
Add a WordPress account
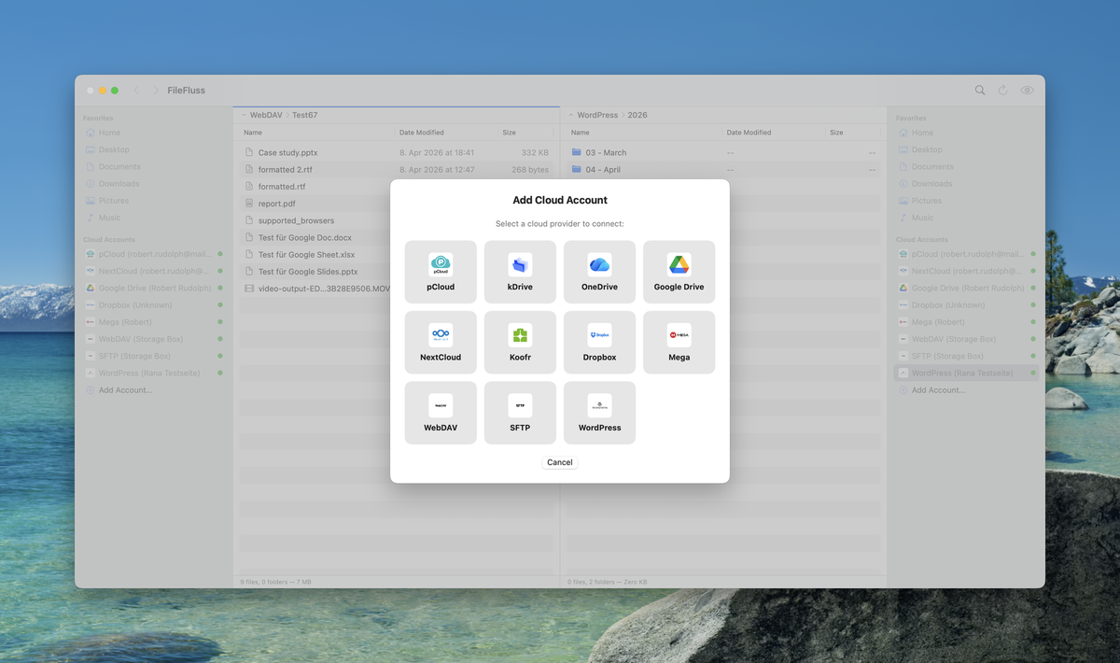[599, 412]
